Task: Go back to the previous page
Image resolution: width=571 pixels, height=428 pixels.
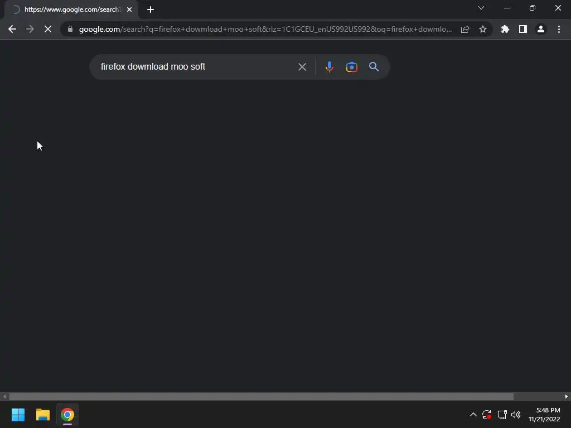Action: (x=12, y=29)
